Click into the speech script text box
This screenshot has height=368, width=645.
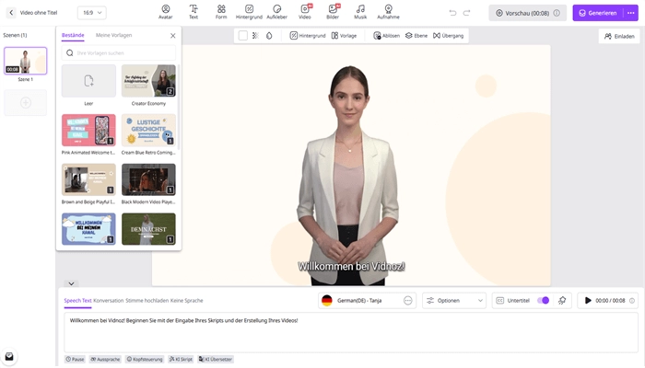pos(351,333)
